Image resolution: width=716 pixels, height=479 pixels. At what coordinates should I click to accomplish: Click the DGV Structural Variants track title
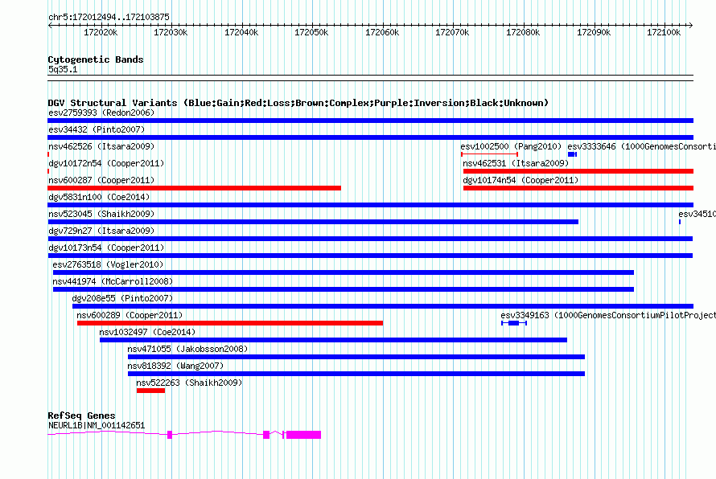298,103
